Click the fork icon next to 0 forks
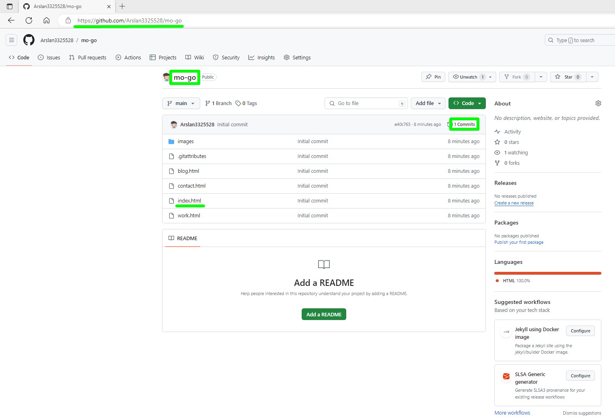The image size is (615, 417). pyautogui.click(x=497, y=163)
